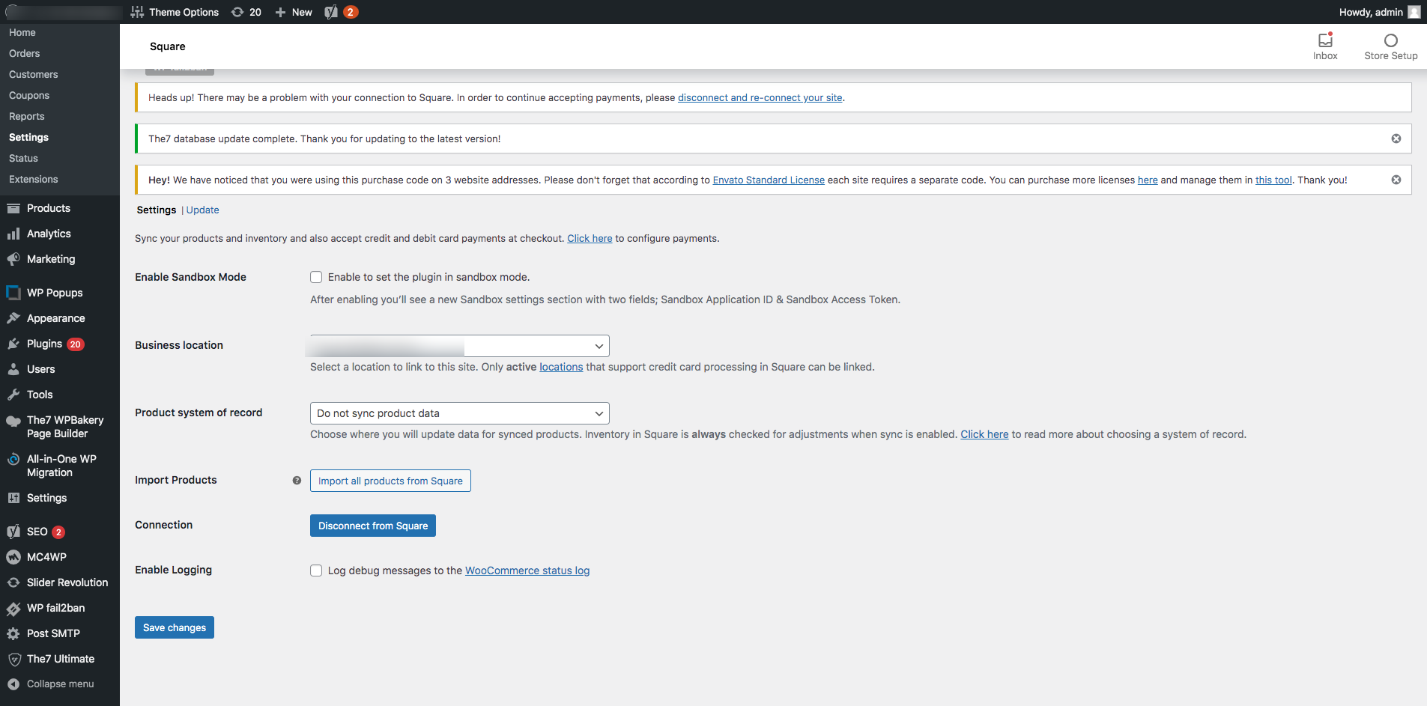Click 'here' to purchase more licenses
The width and height of the screenshot is (1427, 706).
pyautogui.click(x=1148, y=180)
